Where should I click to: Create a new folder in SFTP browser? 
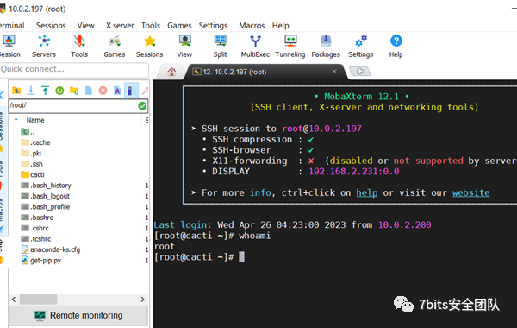coord(74,90)
